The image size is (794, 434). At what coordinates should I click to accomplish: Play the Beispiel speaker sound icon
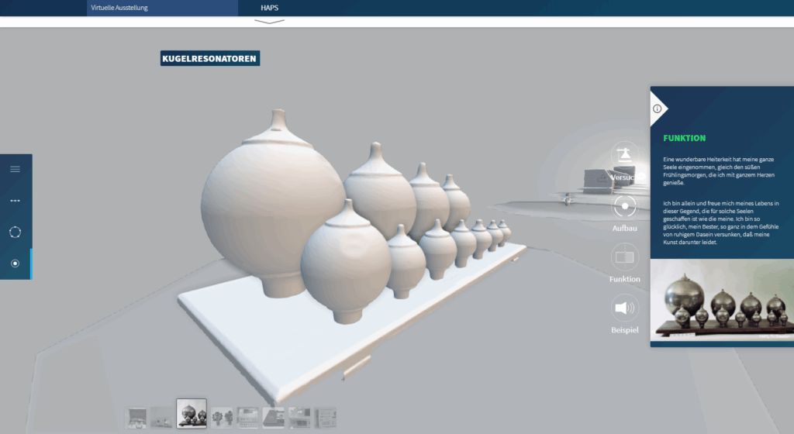pyautogui.click(x=624, y=308)
